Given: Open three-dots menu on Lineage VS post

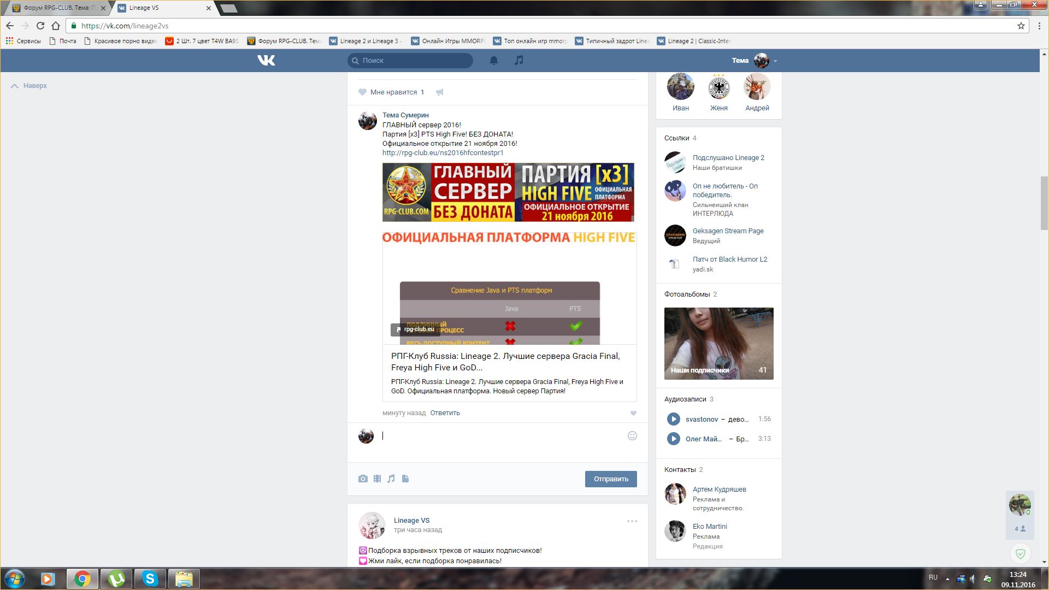Looking at the screenshot, I should pyautogui.click(x=632, y=521).
